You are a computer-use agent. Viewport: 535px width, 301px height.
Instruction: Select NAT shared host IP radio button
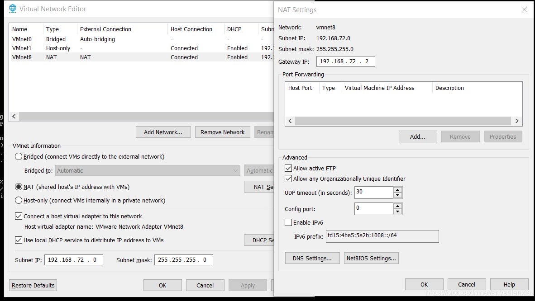19,187
